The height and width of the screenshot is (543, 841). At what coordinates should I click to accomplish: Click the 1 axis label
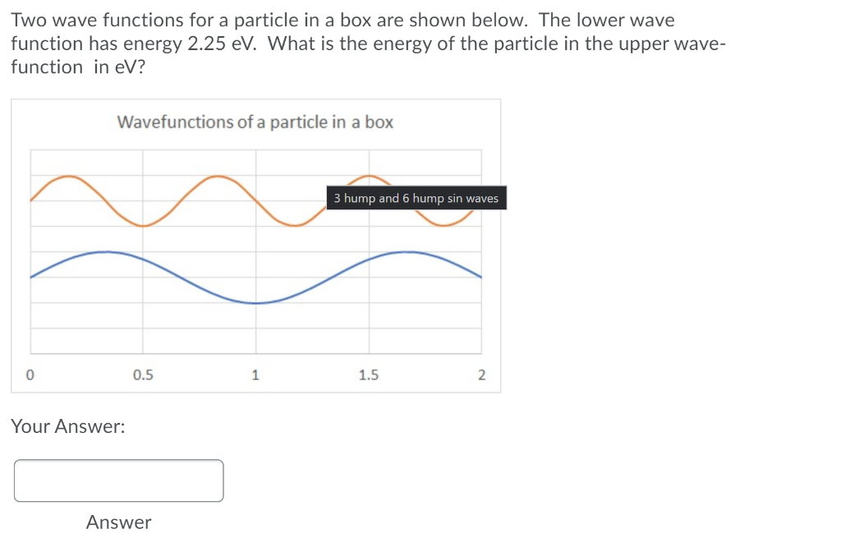coord(255,375)
